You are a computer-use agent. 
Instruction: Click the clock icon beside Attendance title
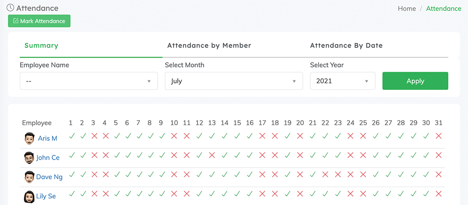click(10, 8)
